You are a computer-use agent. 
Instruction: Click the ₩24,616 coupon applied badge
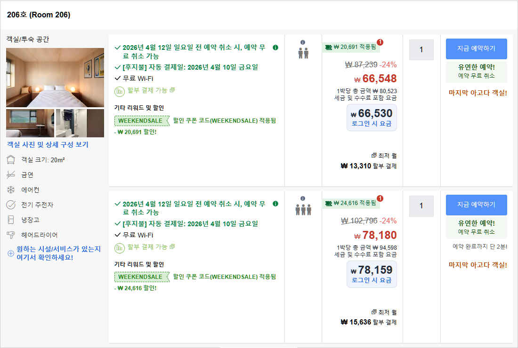[351, 203]
